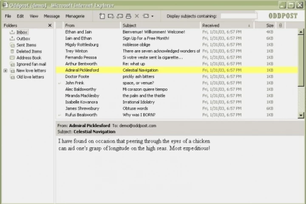Select the 'Si votre veste sent la cigarette...' message

[x=177, y=58]
